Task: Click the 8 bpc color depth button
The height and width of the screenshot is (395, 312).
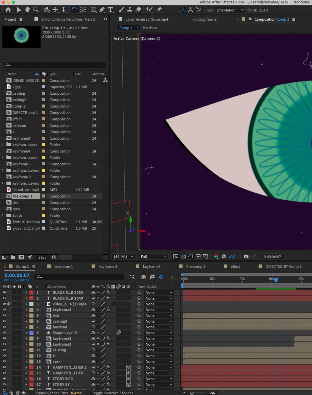Action: coord(42,257)
